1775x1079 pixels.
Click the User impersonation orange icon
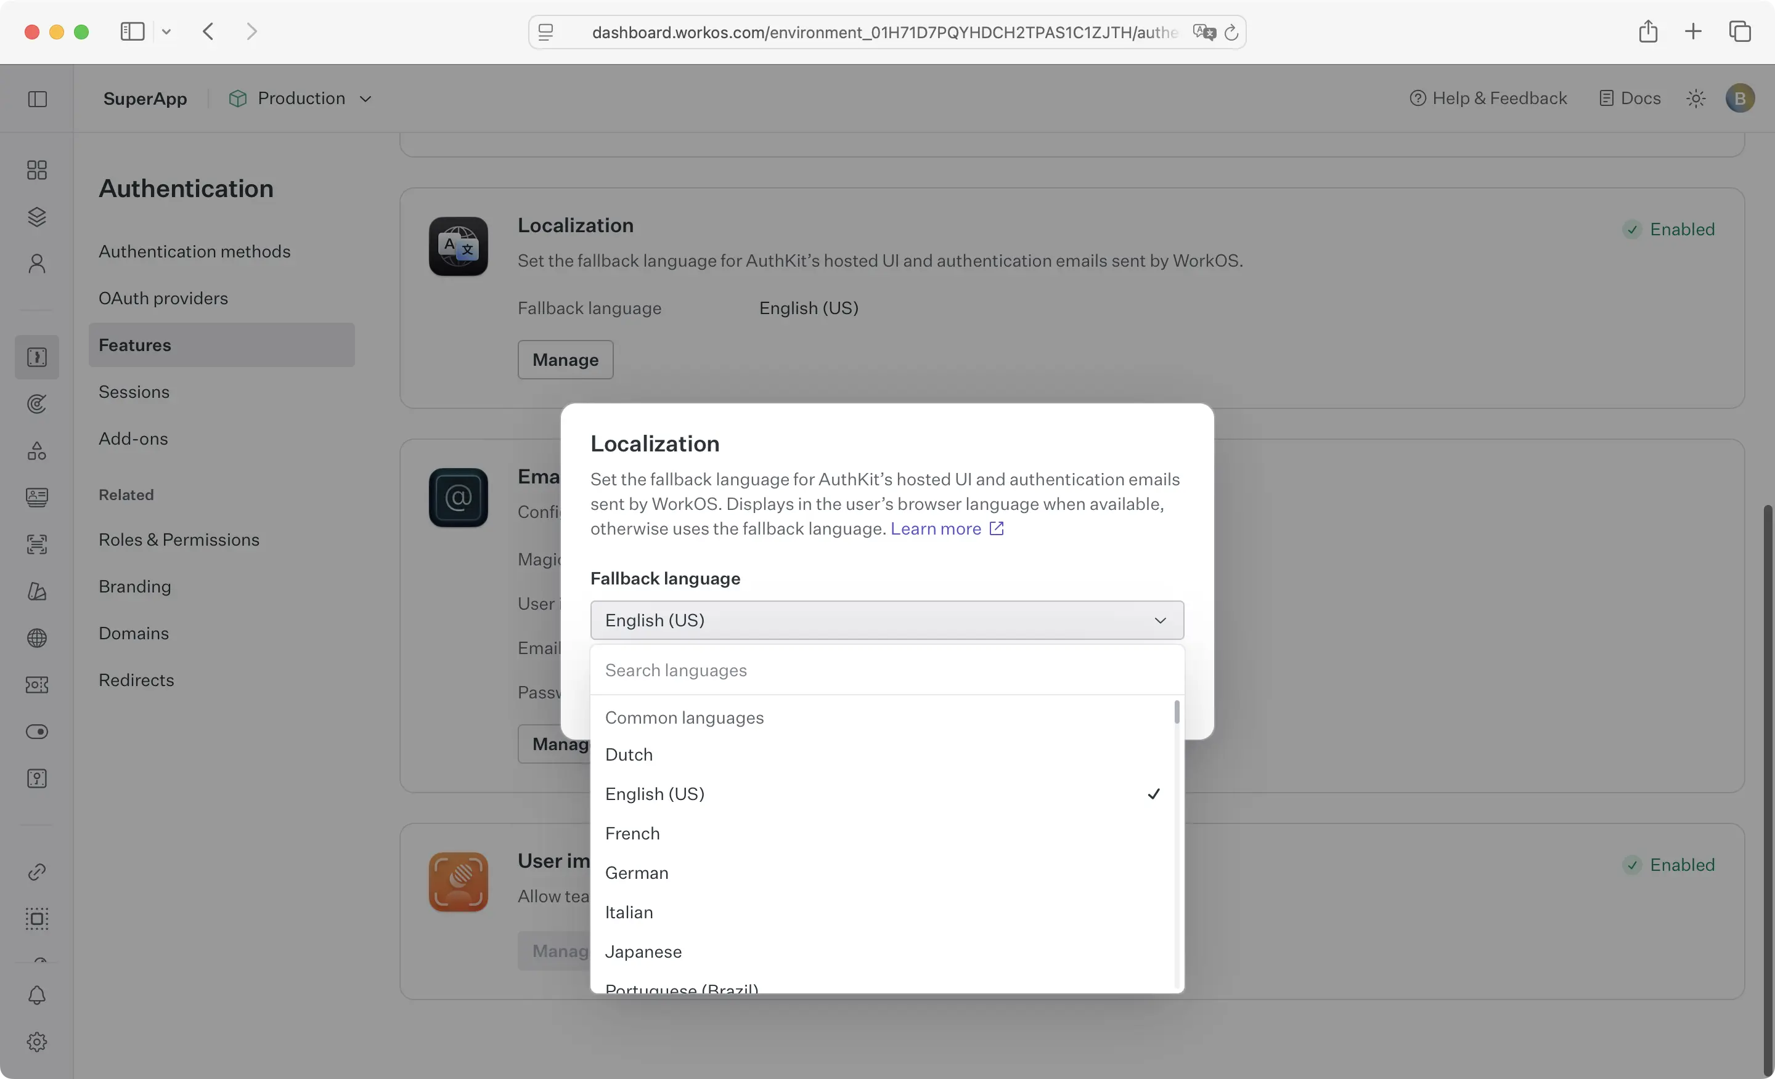point(458,882)
